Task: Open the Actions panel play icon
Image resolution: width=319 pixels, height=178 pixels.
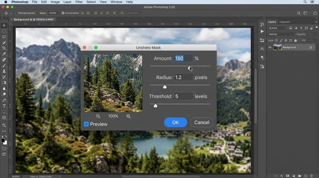Action: [x=262, y=31]
